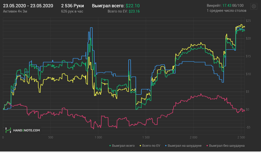
Task: Click '626 рук в час' text
Action: tap(72, 12)
